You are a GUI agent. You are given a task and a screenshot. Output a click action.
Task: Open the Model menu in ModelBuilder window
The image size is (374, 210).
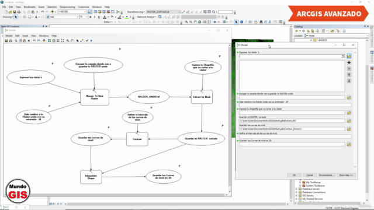[x=9, y=36]
